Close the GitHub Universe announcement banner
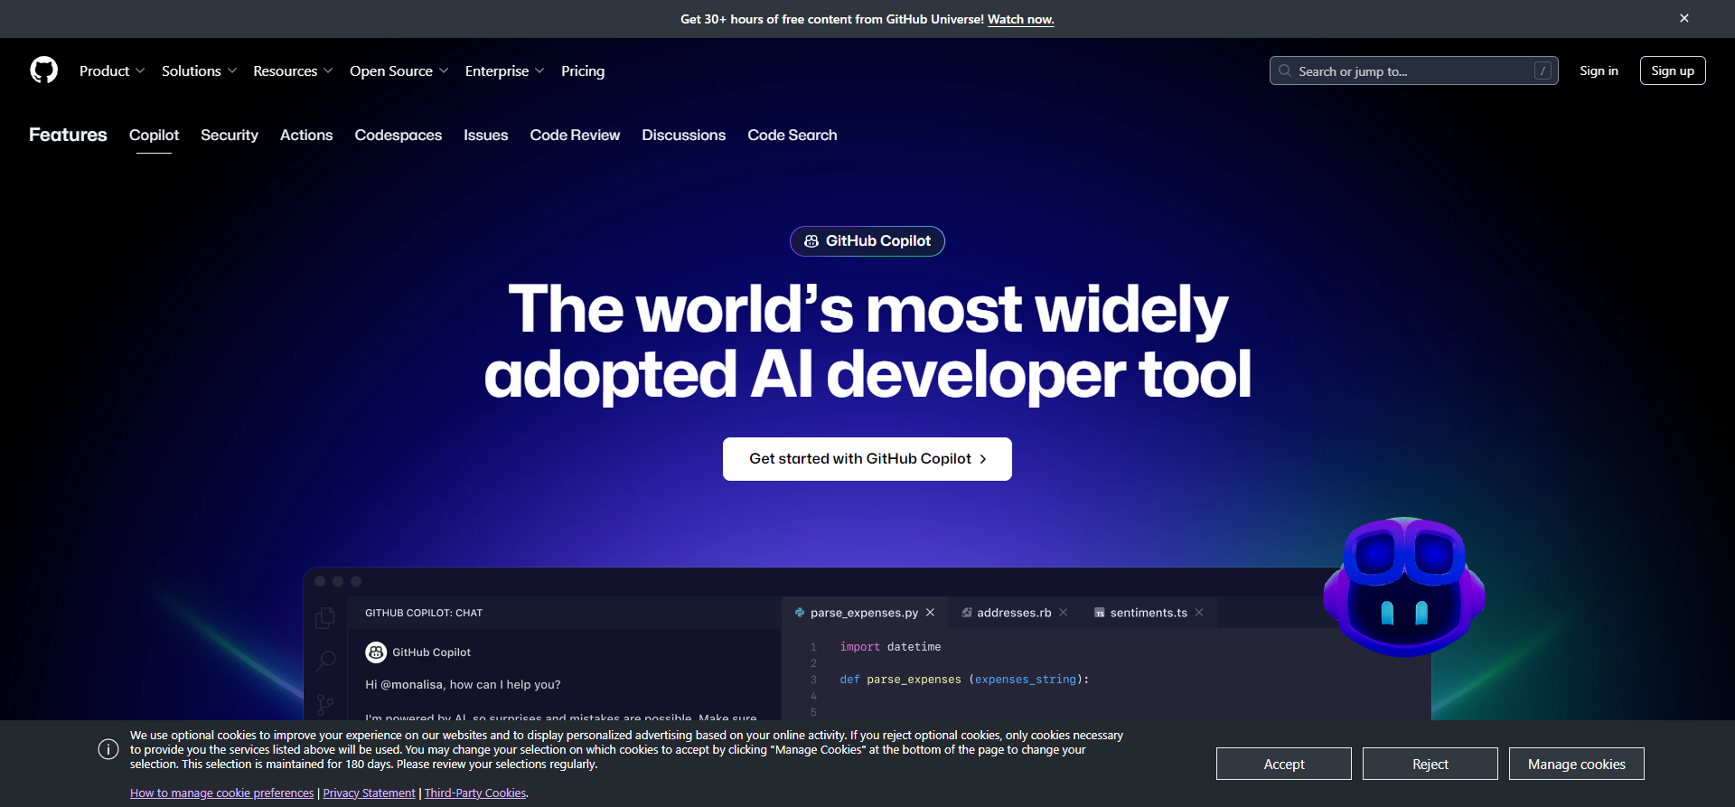1735x807 pixels. point(1684,18)
